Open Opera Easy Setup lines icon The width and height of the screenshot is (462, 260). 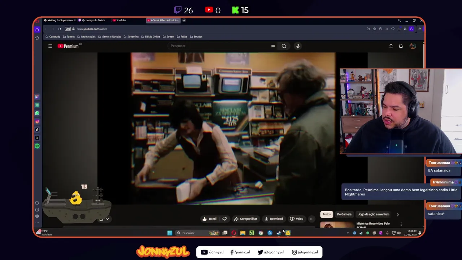[405, 29]
